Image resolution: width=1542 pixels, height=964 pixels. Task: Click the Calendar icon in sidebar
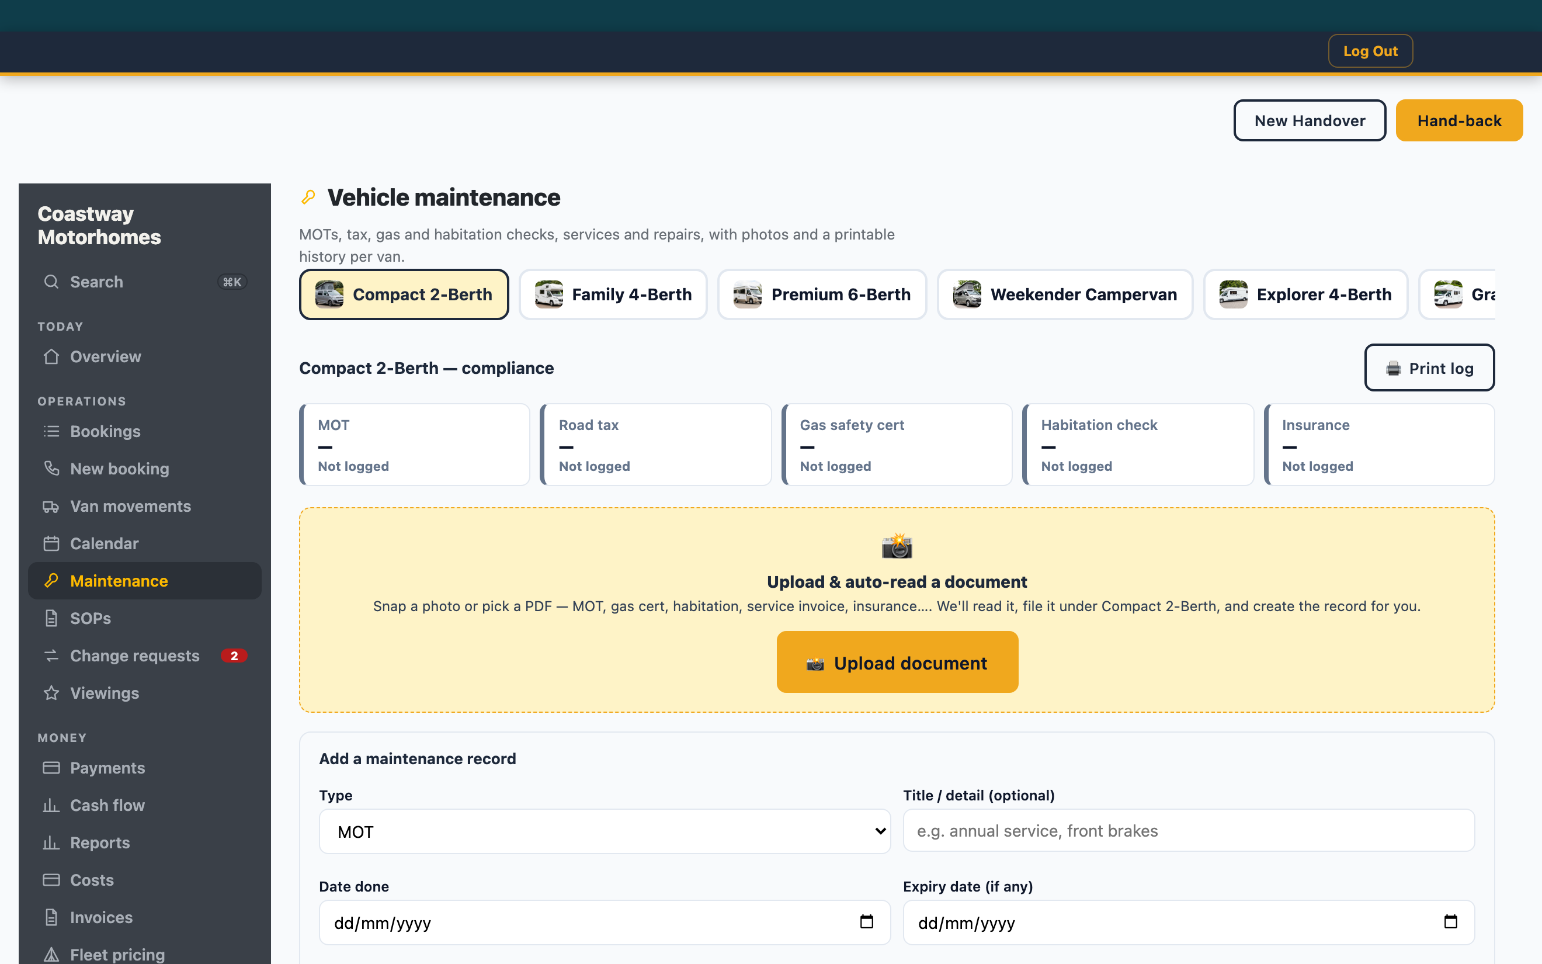(x=51, y=544)
